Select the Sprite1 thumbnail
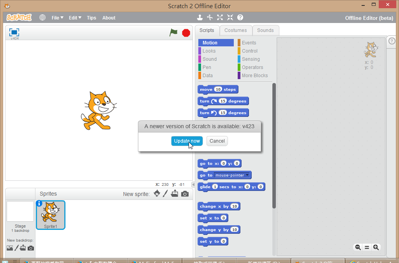 pyautogui.click(x=51, y=215)
